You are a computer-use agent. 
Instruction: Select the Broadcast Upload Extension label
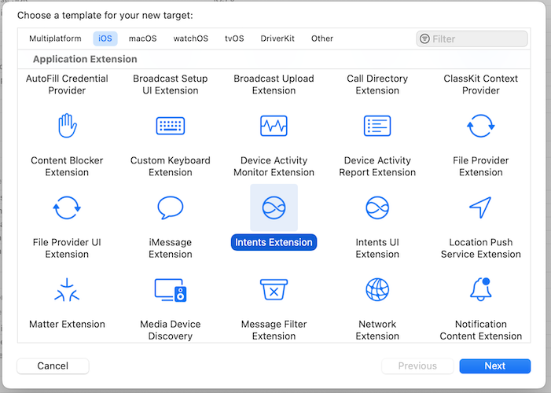(274, 84)
